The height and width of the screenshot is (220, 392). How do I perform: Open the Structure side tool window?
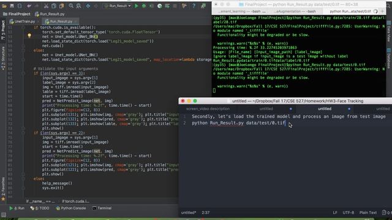click(x=3, y=58)
